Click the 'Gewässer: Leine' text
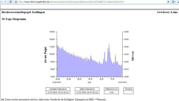Viewport: 179px width, 101px height. [x=167, y=12]
